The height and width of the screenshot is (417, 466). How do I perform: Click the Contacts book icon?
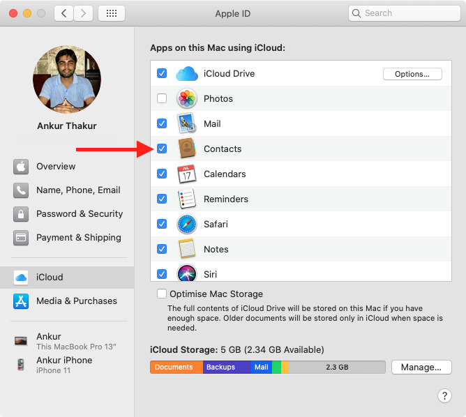pos(187,149)
